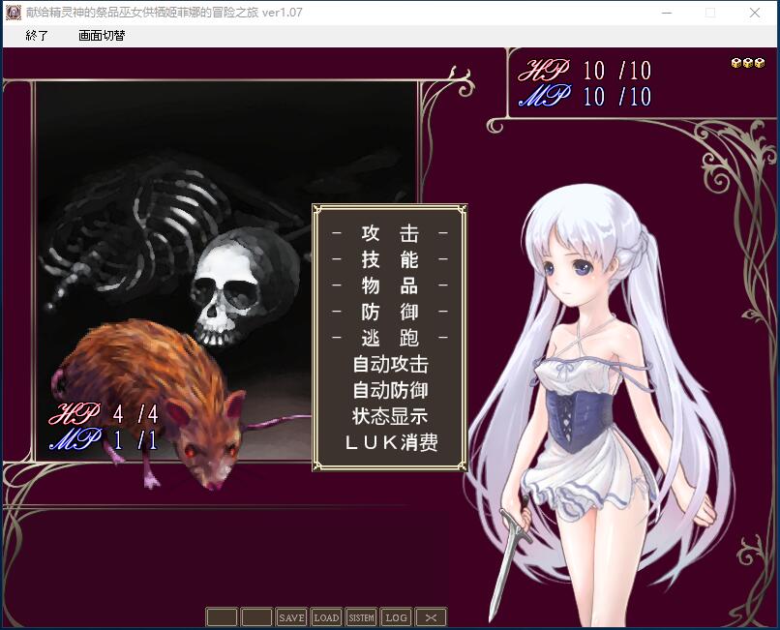Choose the LUK消费 option
This screenshot has height=630, width=780.
tap(389, 443)
